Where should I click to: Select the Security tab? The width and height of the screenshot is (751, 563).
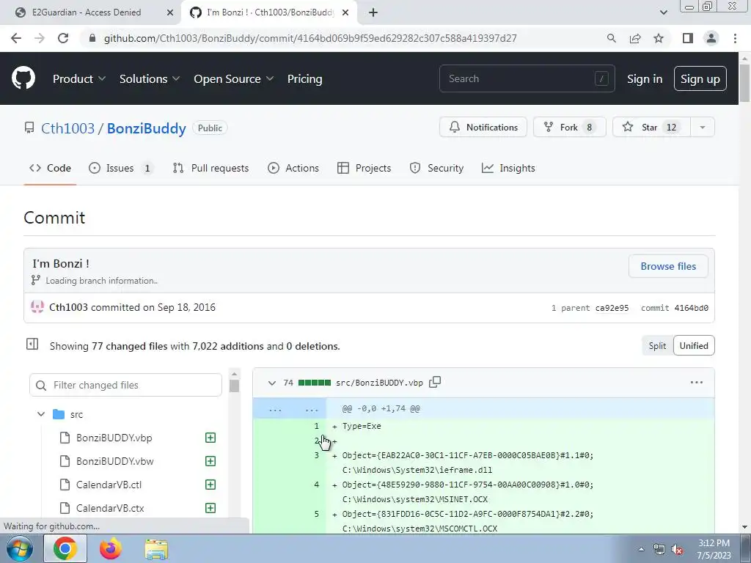pyautogui.click(x=436, y=168)
